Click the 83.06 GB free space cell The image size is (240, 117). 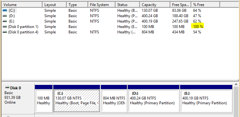(x=179, y=10)
